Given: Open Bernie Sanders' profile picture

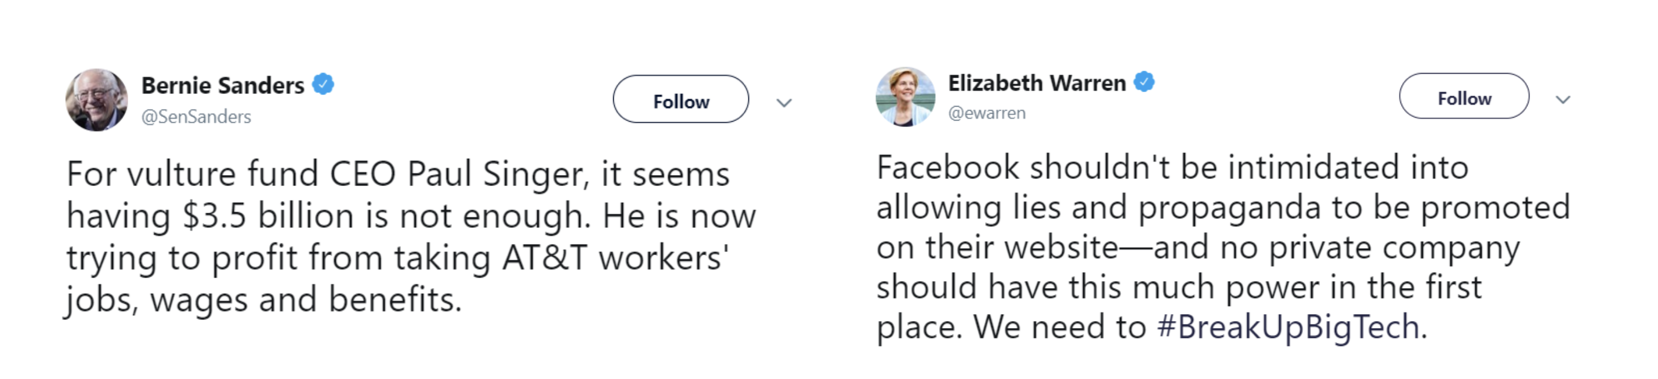Looking at the screenshot, I should pyautogui.click(x=96, y=100).
